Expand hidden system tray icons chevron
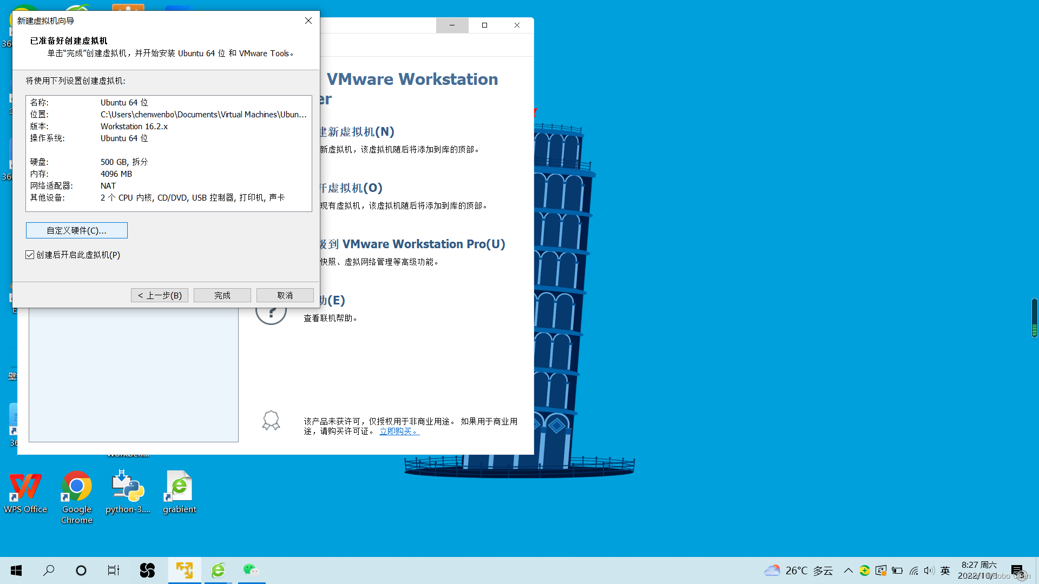The height and width of the screenshot is (584, 1039). click(848, 570)
